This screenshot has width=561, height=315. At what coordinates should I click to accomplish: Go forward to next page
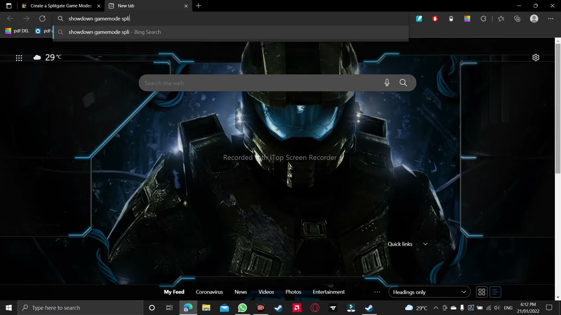[26, 18]
